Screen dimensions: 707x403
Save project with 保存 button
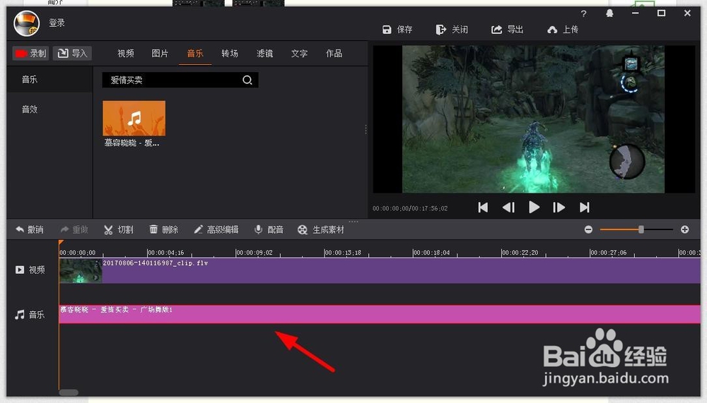pyautogui.click(x=397, y=29)
